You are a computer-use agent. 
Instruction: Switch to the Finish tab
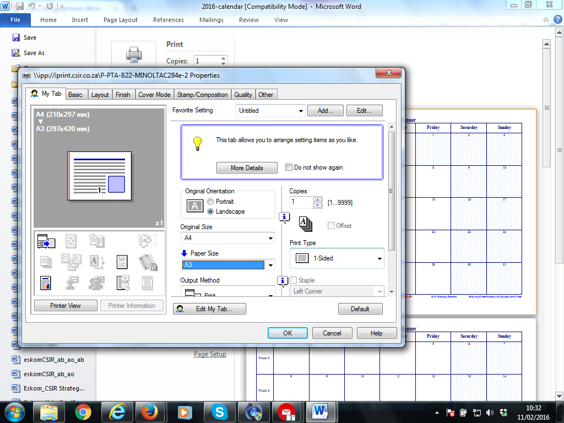pos(123,95)
